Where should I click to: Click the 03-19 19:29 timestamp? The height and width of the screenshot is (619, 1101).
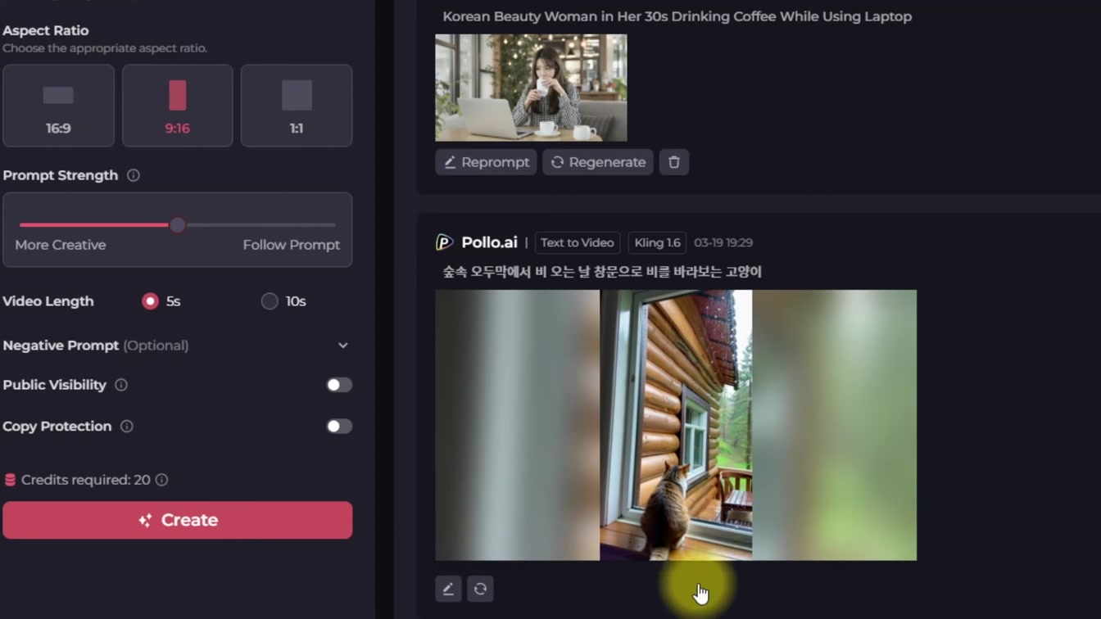pyautogui.click(x=723, y=242)
